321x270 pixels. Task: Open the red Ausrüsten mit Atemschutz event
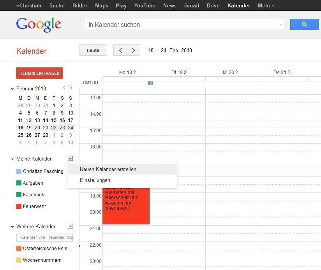click(x=126, y=206)
